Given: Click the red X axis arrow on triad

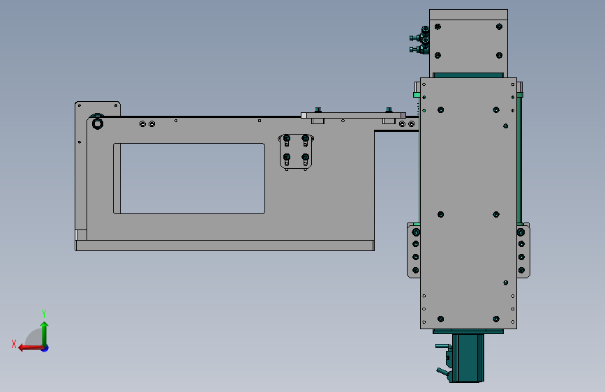Looking at the screenshot, I should 31,348.
